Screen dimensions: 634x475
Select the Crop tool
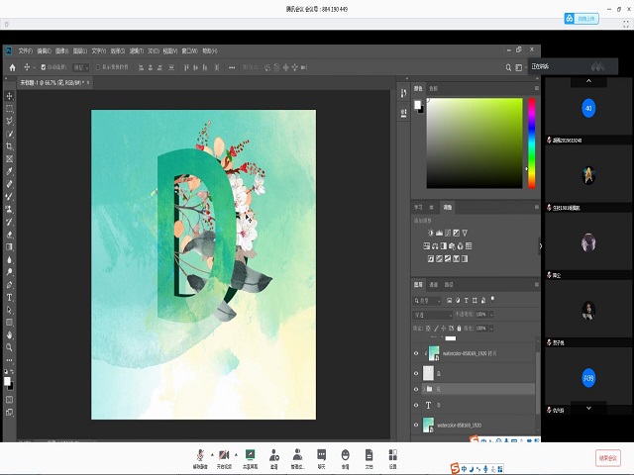[x=10, y=145]
